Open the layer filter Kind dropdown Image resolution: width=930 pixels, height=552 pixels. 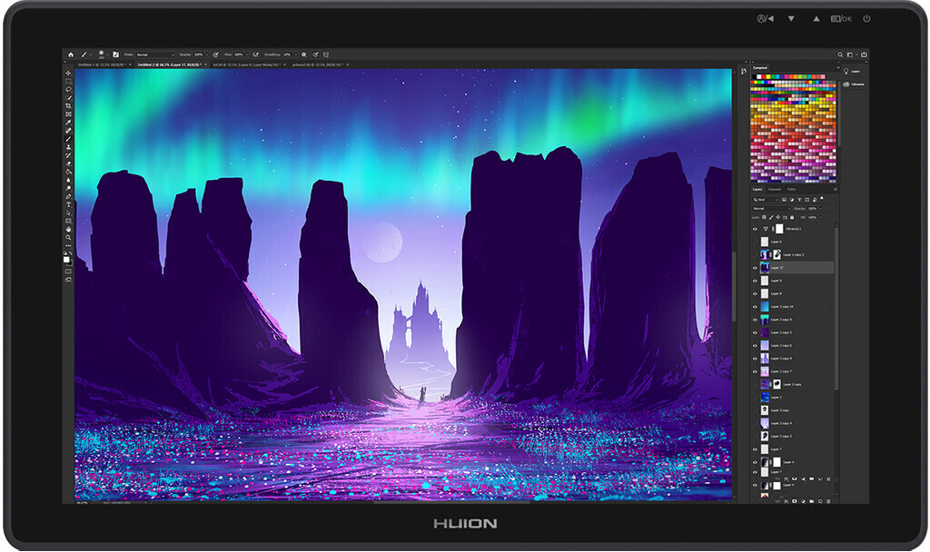click(765, 200)
